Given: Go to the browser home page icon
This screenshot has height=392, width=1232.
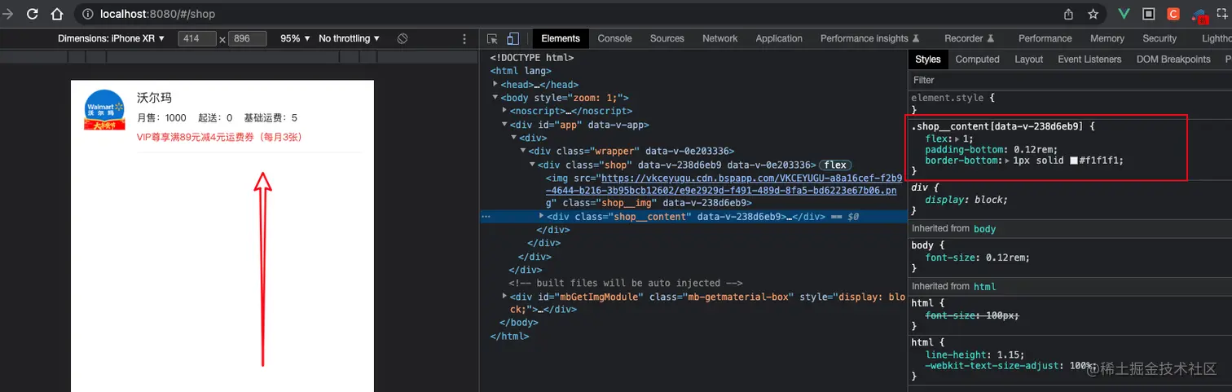Looking at the screenshot, I should click(57, 14).
